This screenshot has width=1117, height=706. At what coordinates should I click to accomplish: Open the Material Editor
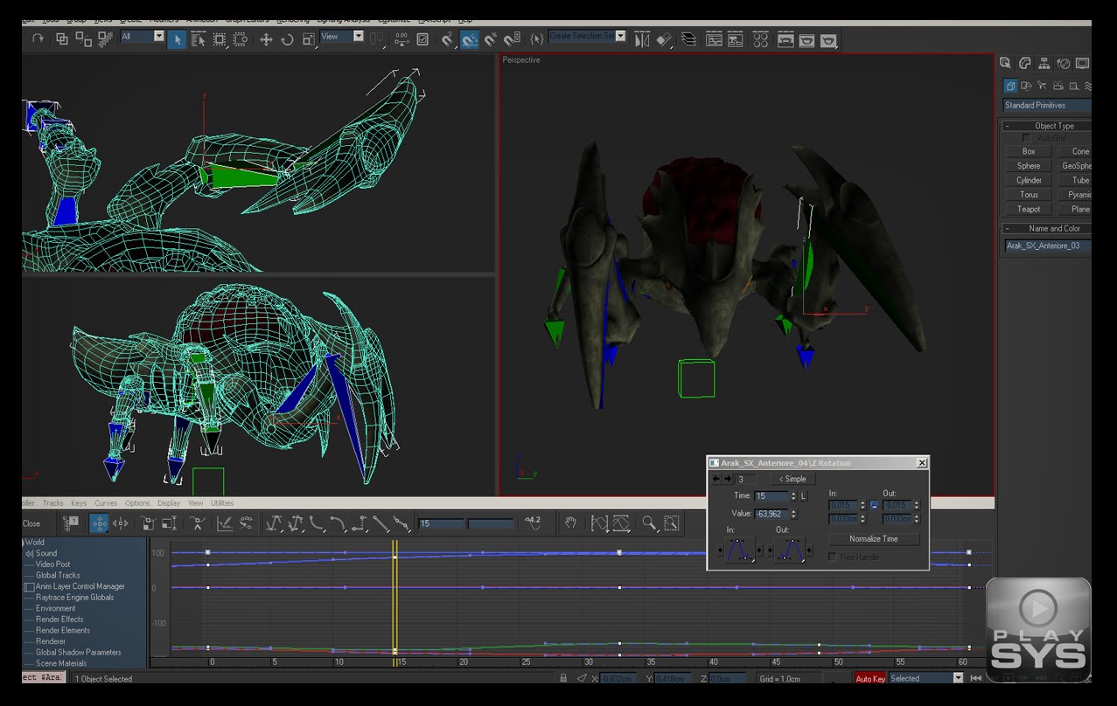[761, 39]
